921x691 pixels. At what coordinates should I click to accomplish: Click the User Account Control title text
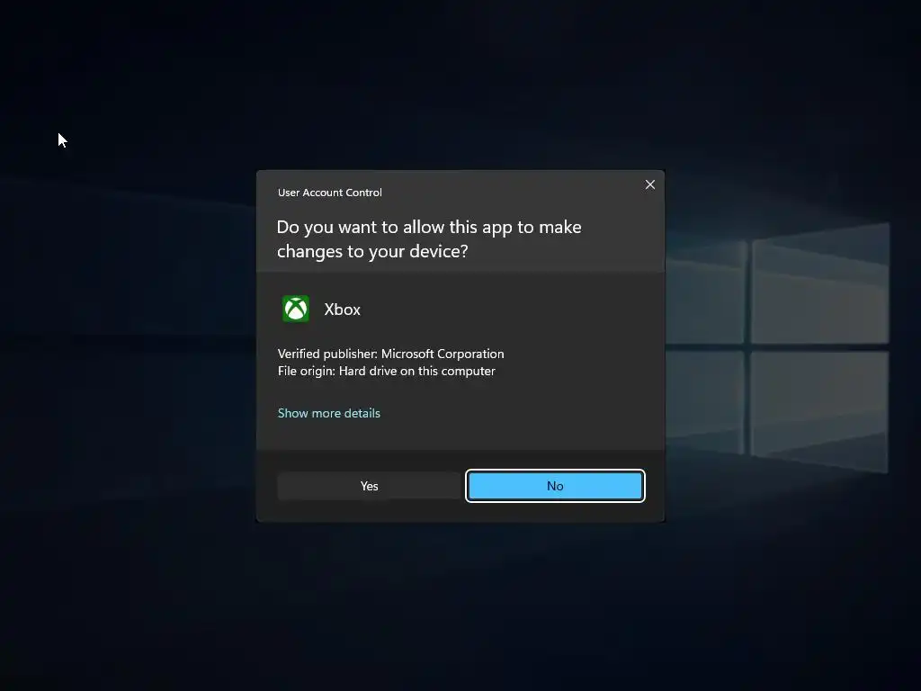tap(329, 193)
